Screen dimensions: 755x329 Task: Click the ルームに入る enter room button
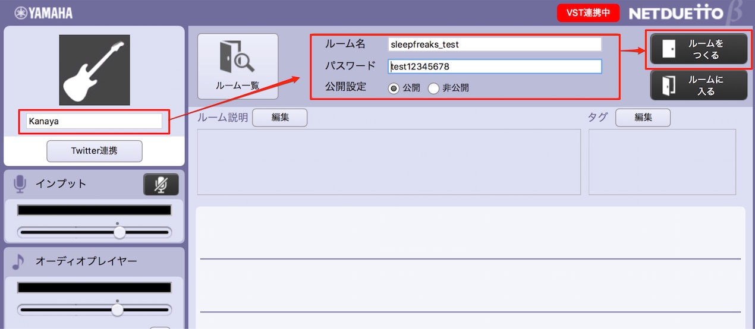(x=699, y=85)
